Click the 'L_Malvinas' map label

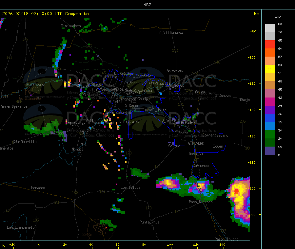(129, 121)
